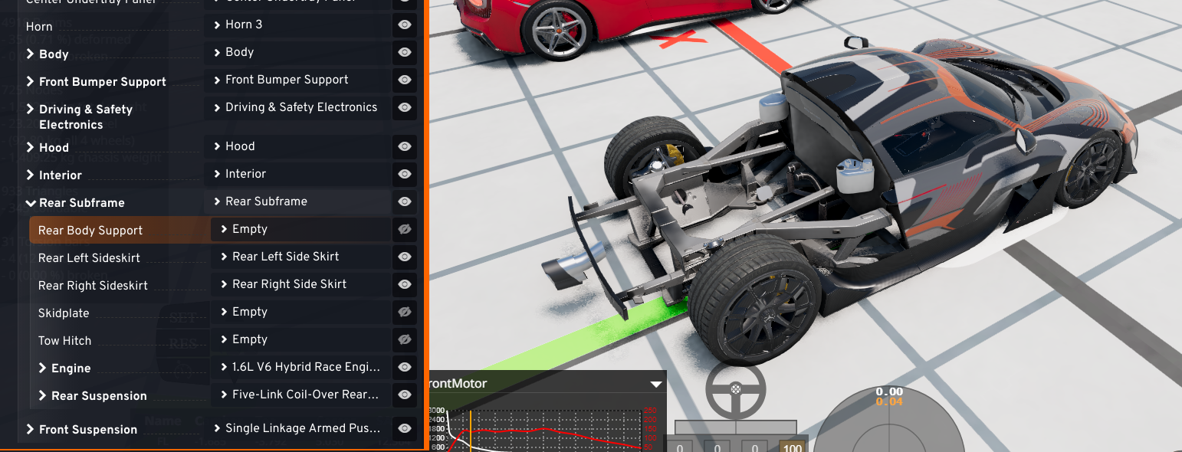Hide Rear Right Side Skirt with eye icon
The image size is (1182, 452).
pos(405,284)
